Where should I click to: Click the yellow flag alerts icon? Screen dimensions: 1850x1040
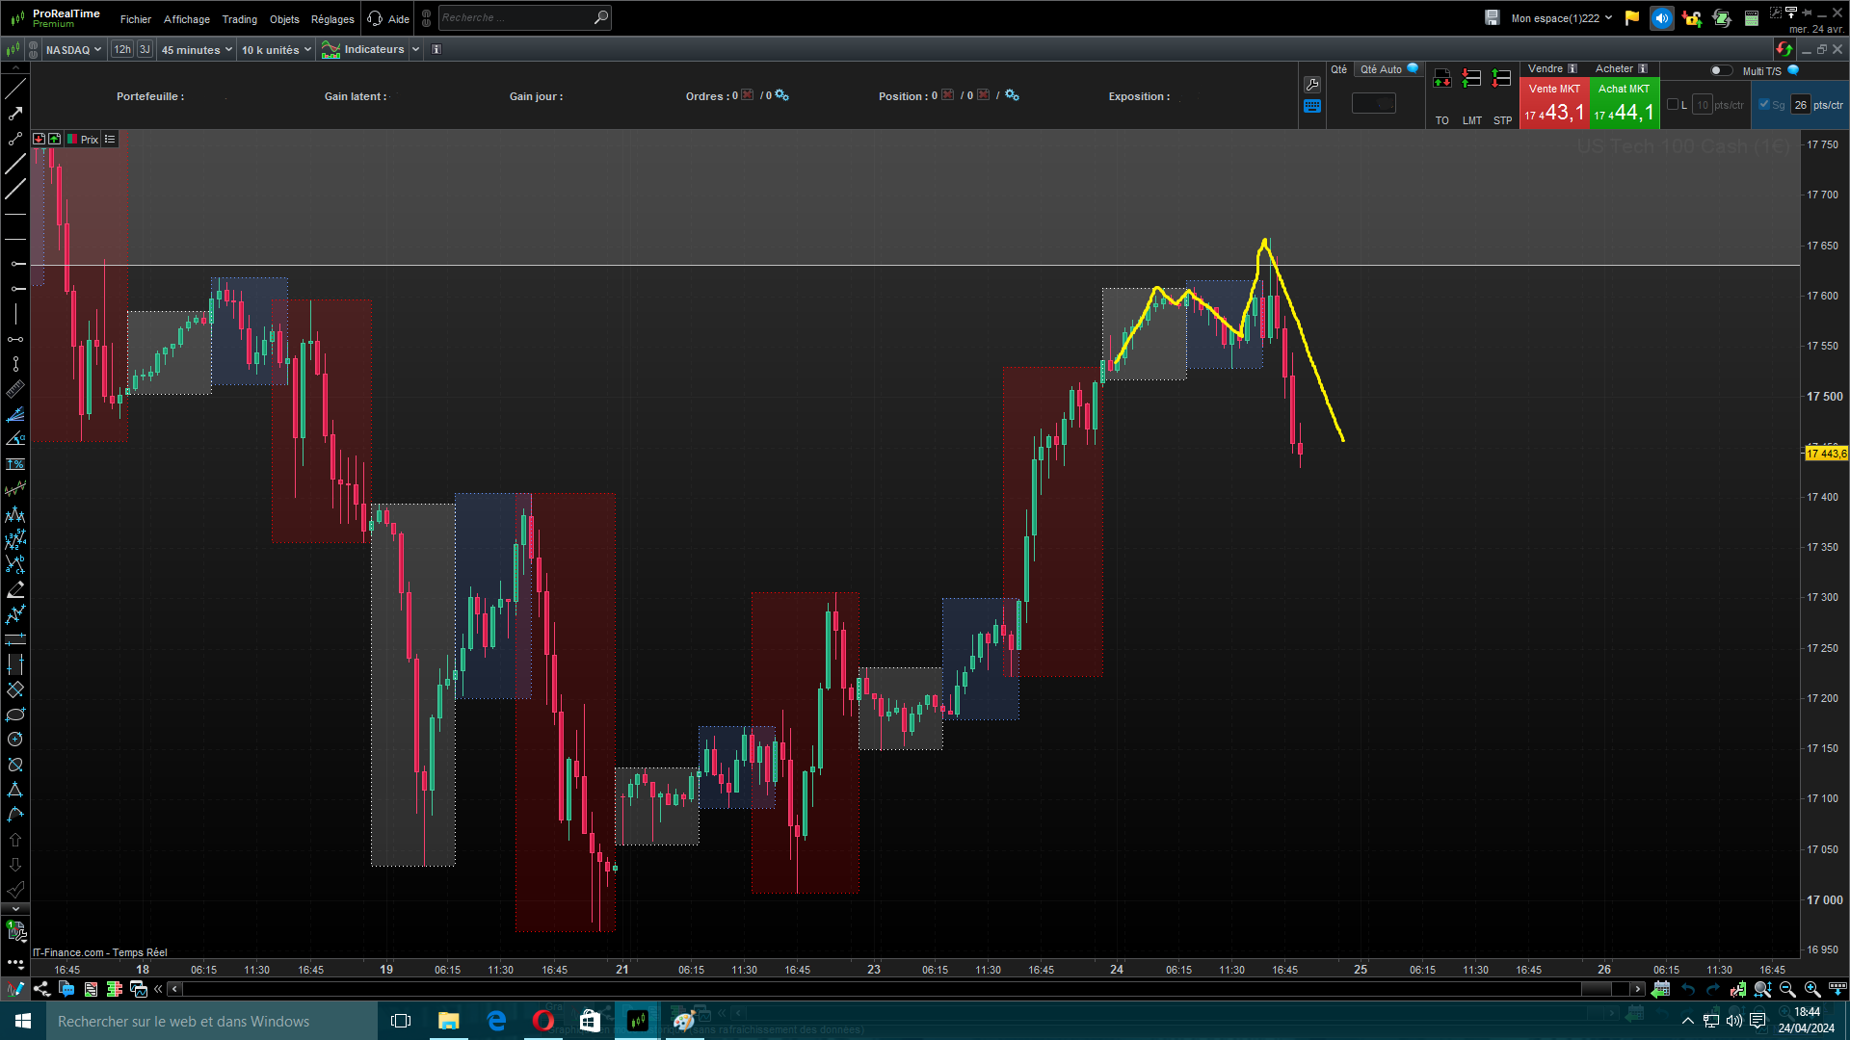(1631, 18)
